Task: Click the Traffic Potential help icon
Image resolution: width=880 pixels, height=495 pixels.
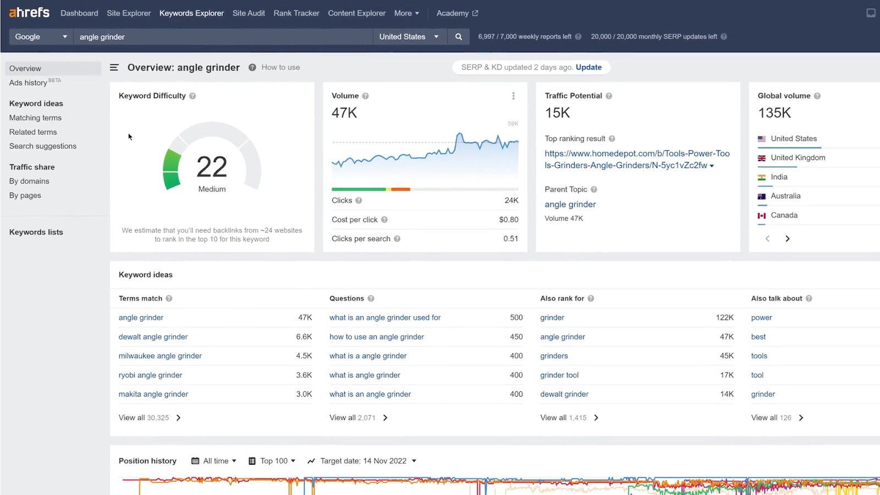Action: point(609,96)
